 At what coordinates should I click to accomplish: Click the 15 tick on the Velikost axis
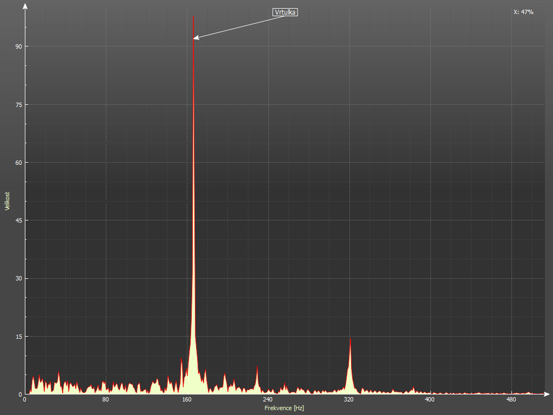tap(18, 336)
